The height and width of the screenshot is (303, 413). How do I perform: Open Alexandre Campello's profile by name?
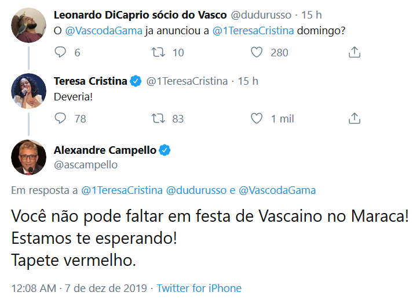click(x=104, y=150)
